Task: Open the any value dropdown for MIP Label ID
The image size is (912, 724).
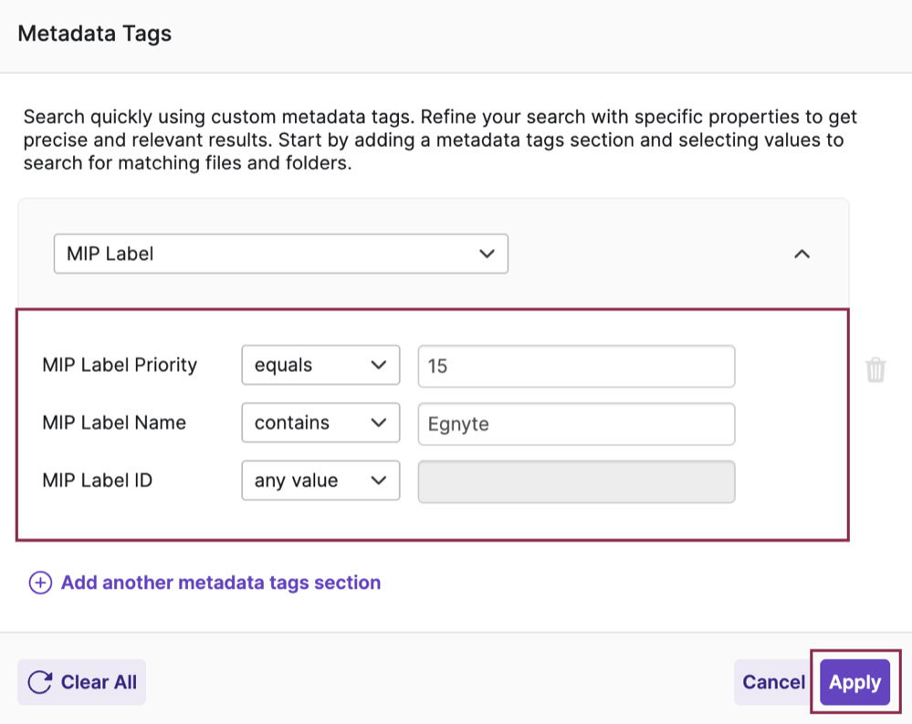Action: pos(320,481)
